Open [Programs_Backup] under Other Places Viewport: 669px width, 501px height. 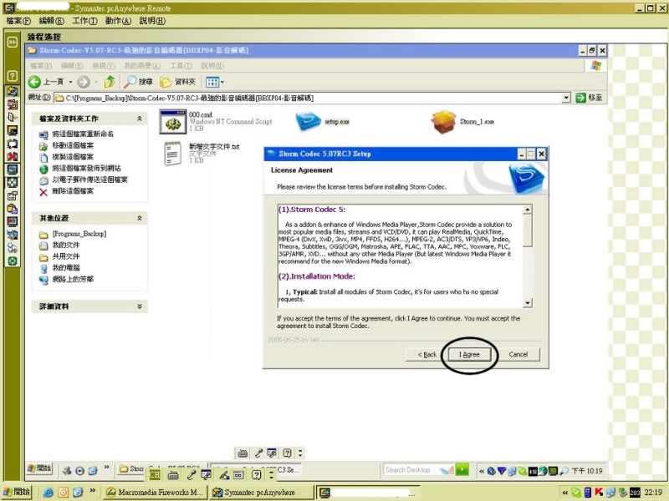79,234
